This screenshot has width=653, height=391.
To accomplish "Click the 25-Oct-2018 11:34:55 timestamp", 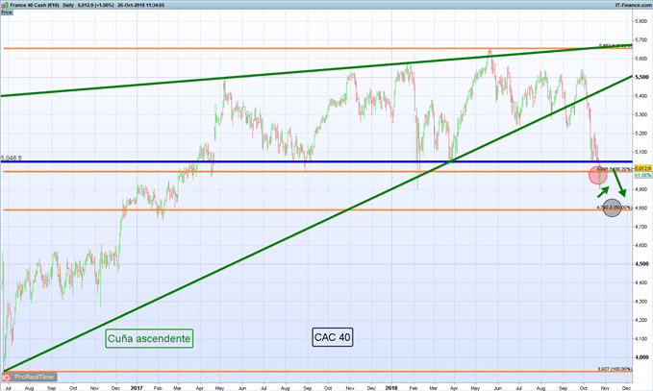I will 141,5.
